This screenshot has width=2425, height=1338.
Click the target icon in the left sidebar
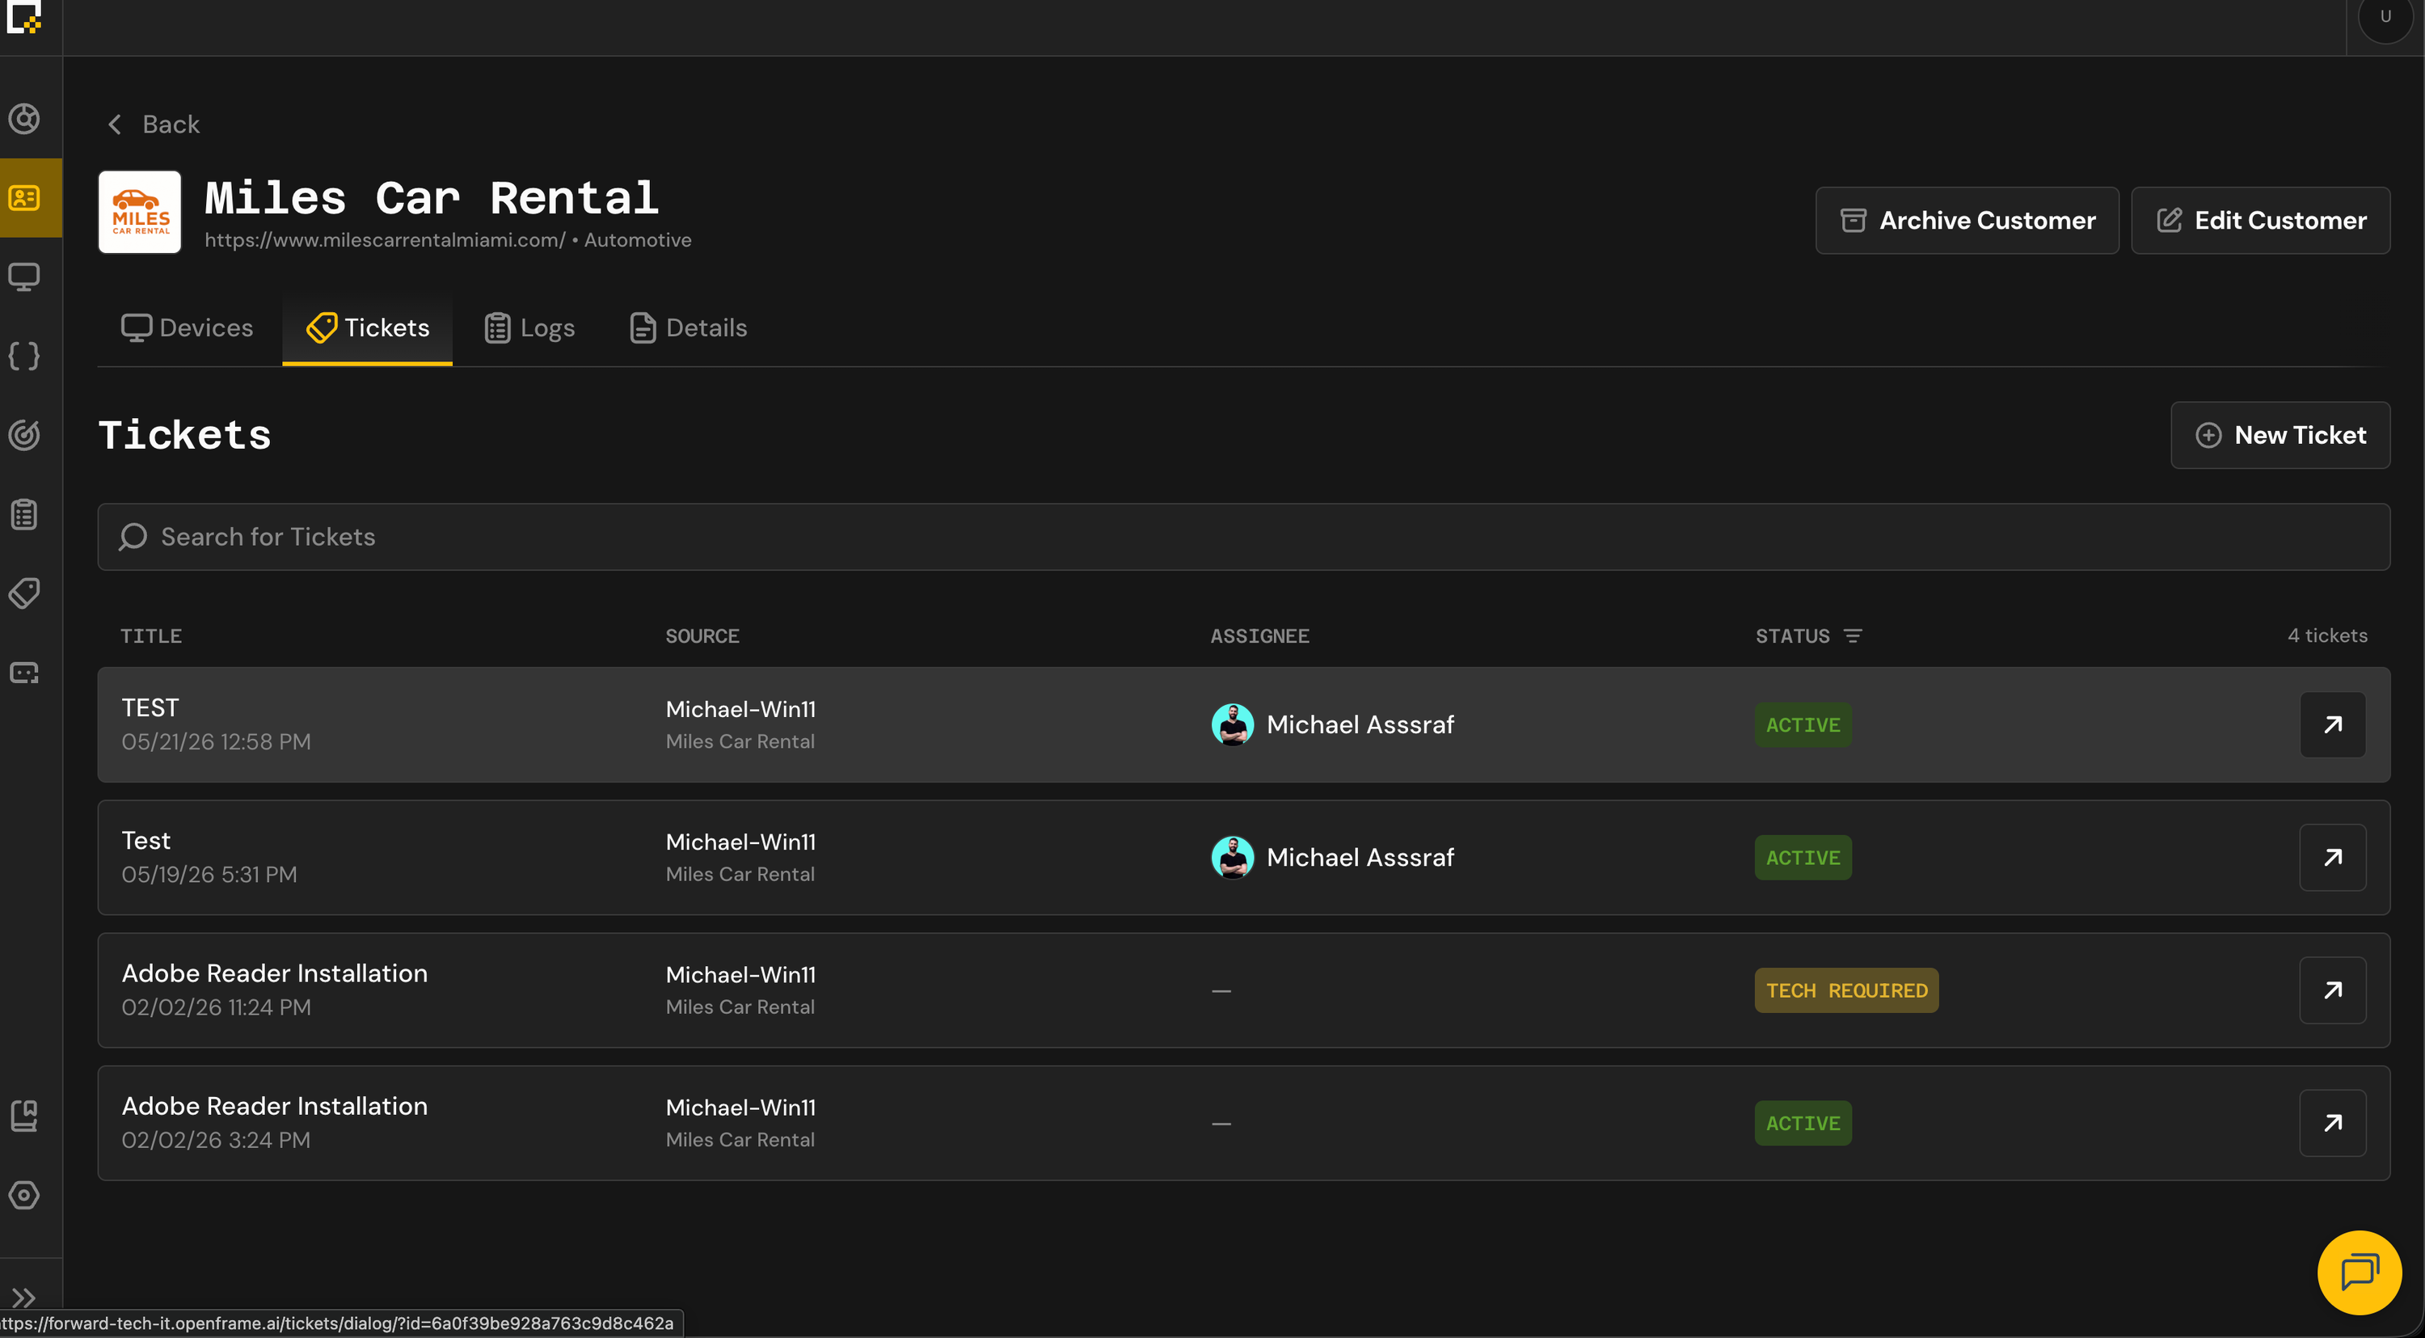click(x=24, y=435)
